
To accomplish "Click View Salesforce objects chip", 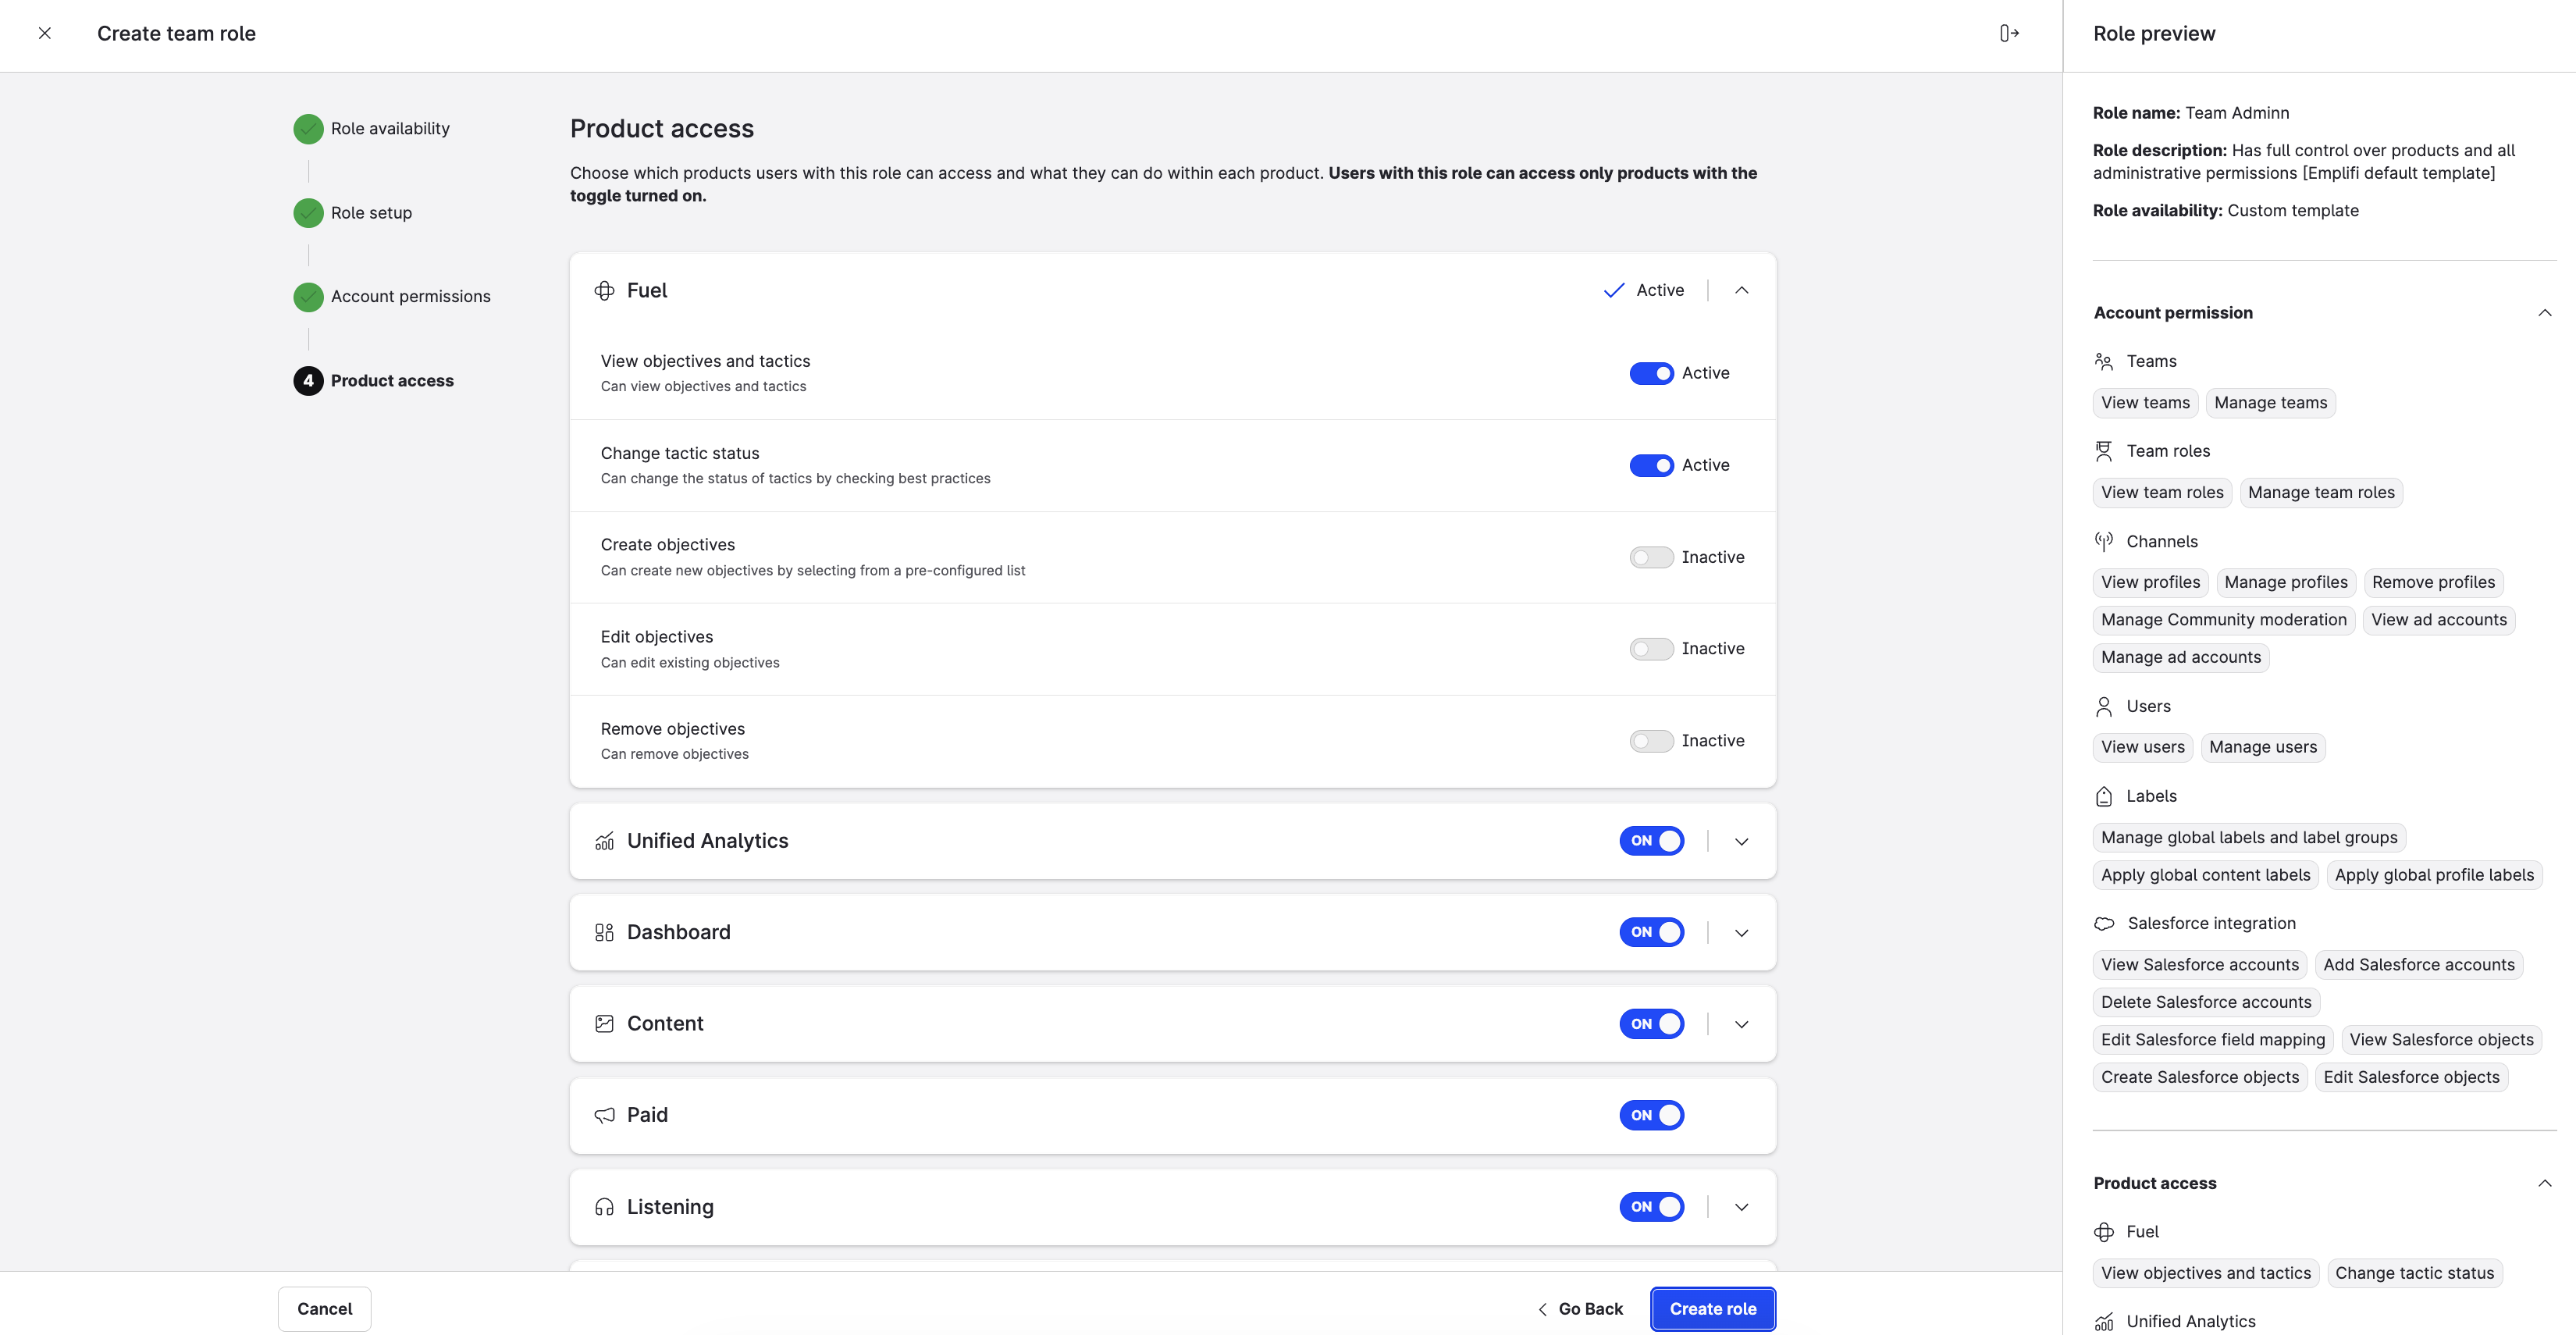I will pos(2441,1040).
